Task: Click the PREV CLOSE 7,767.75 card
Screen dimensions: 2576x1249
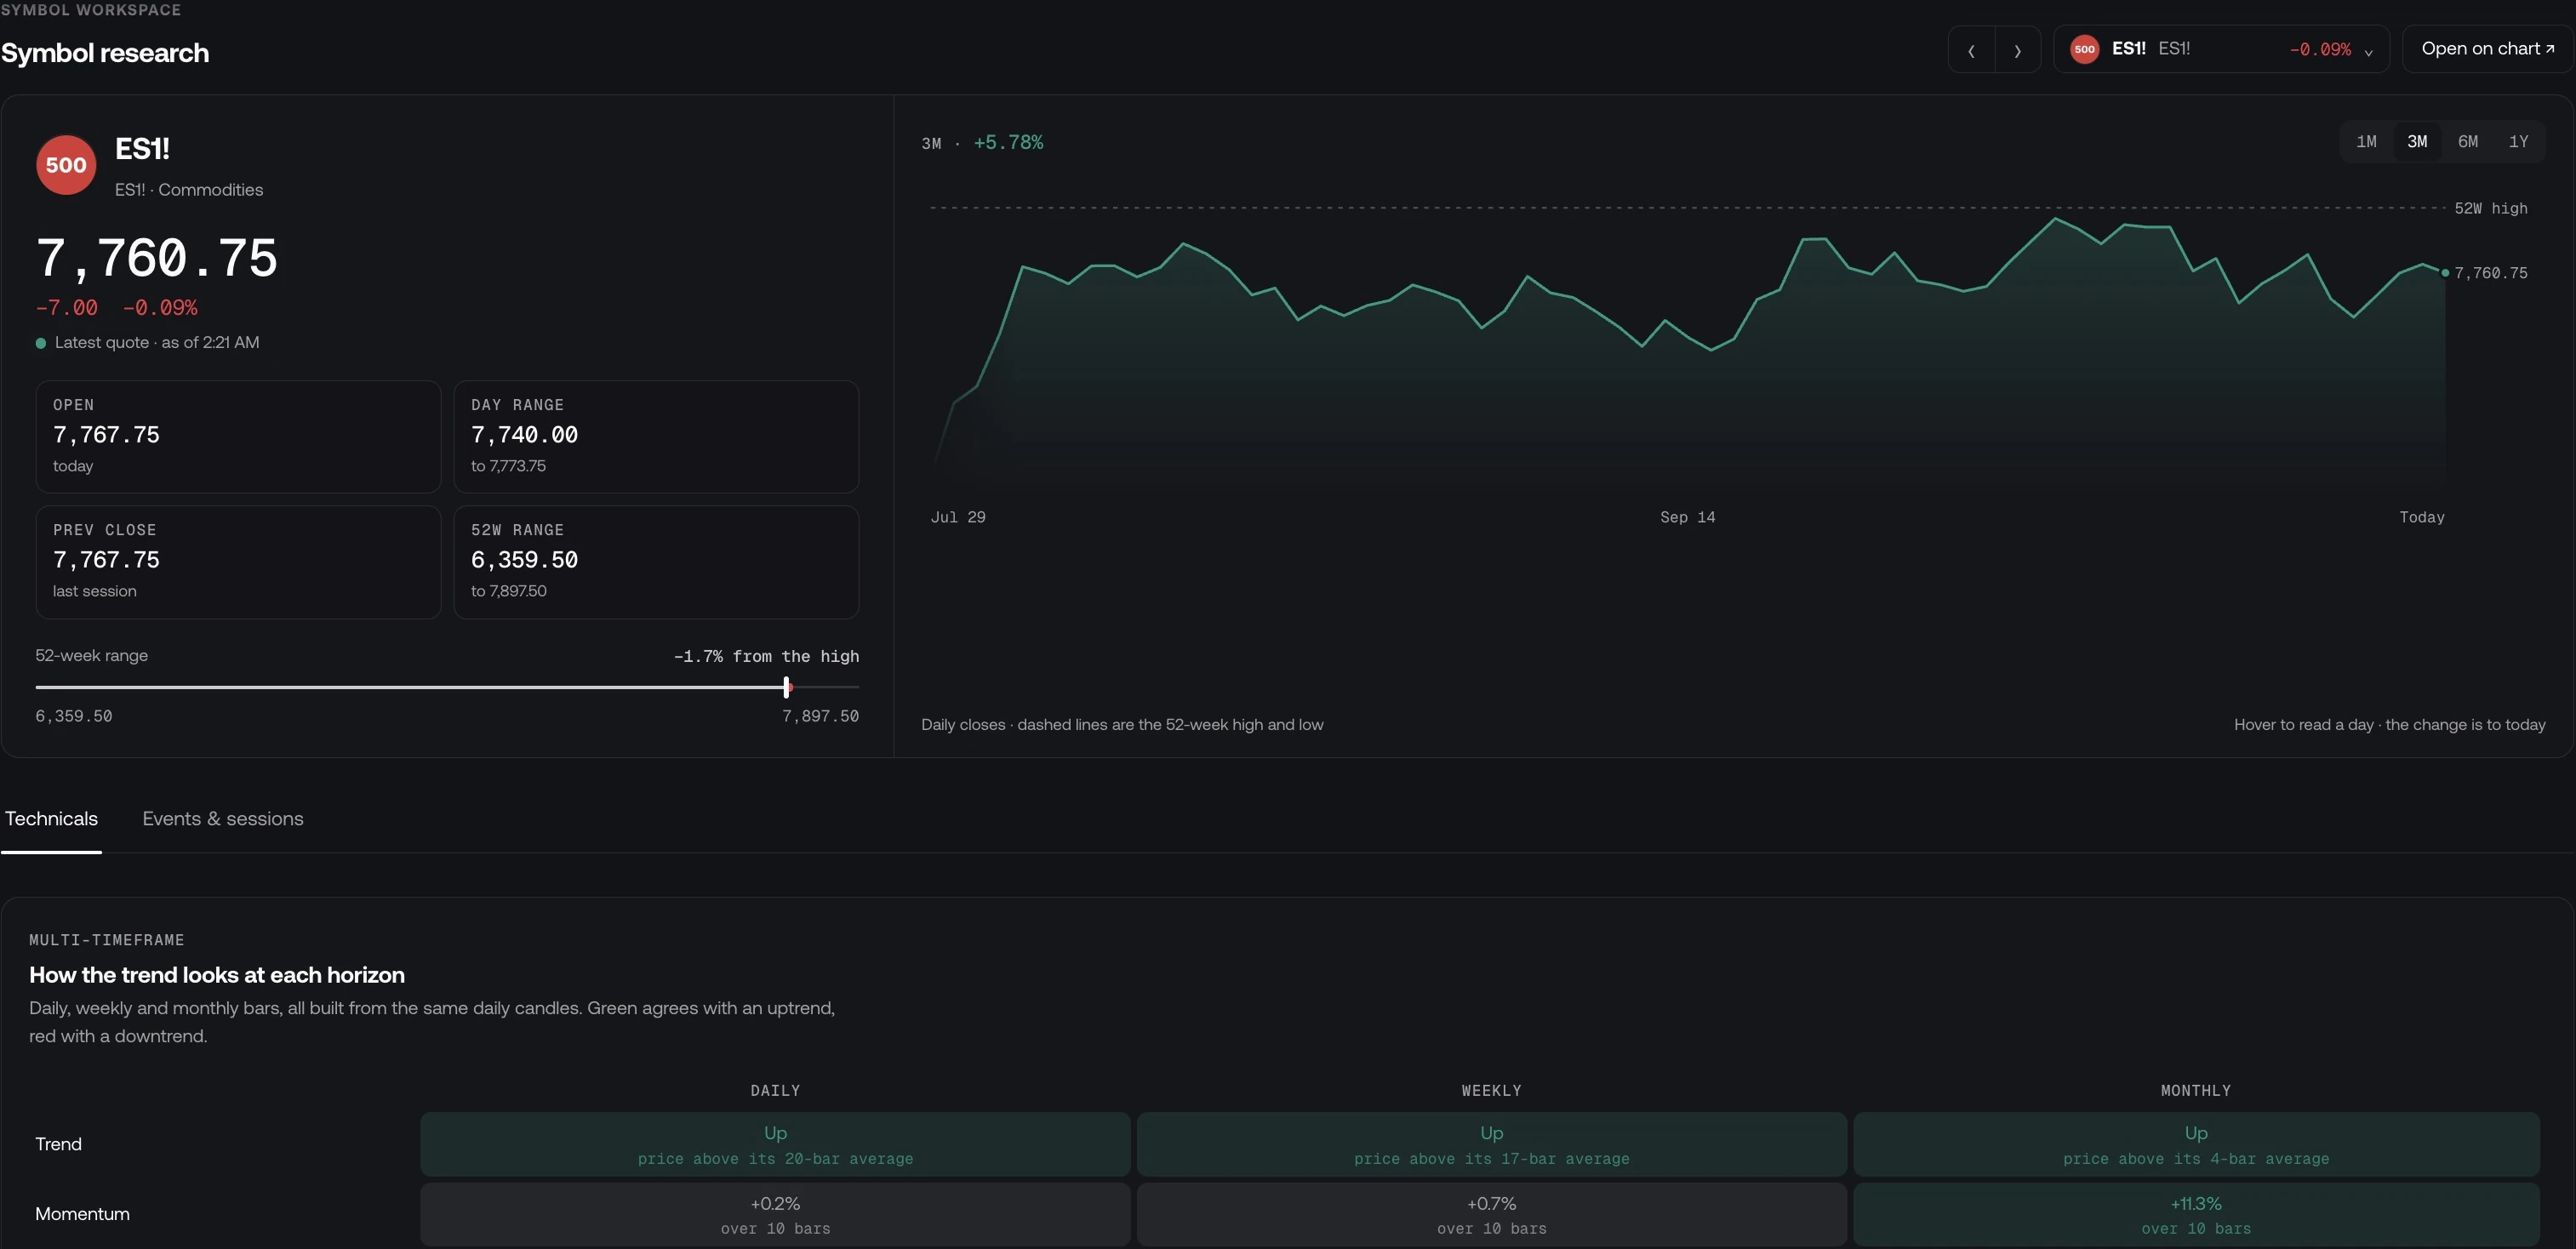Action: pyautogui.click(x=238, y=561)
